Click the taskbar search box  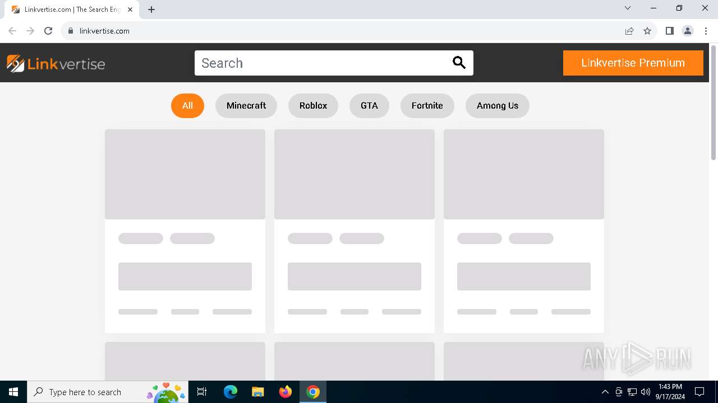108,392
